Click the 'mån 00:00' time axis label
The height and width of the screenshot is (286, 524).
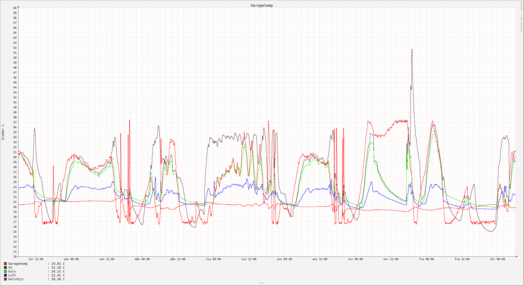tap(142, 259)
